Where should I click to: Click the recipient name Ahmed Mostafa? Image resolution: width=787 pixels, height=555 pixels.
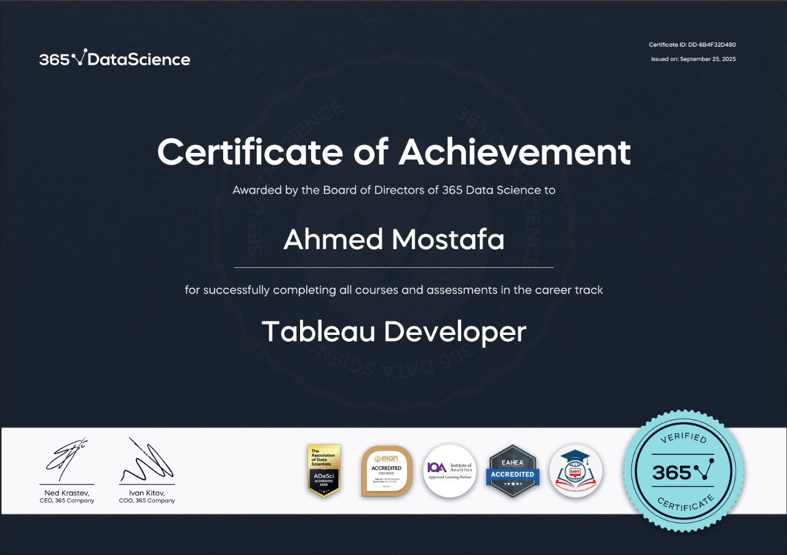tap(394, 240)
